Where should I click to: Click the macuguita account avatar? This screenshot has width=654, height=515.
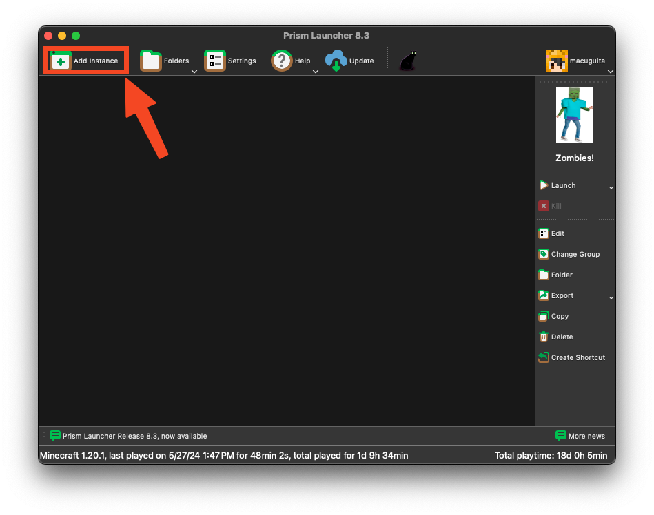point(556,61)
